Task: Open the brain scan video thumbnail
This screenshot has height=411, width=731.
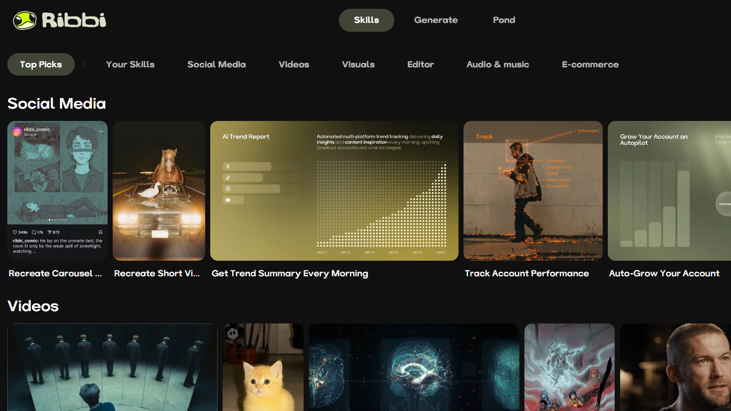Action: coord(414,367)
